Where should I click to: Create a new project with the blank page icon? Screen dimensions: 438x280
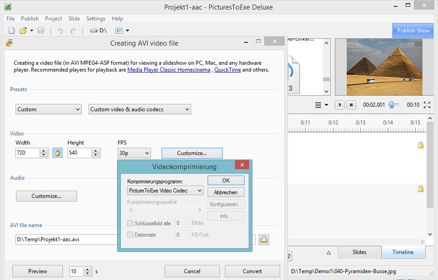point(11,31)
